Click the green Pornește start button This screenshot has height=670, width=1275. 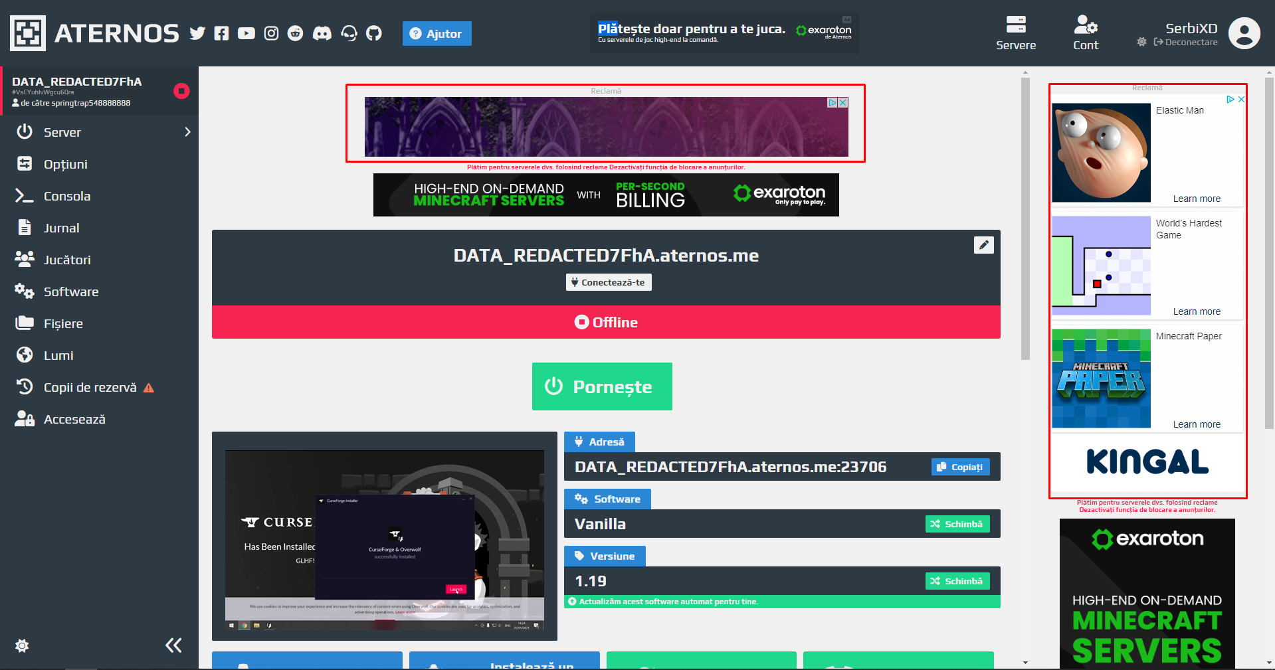click(602, 386)
